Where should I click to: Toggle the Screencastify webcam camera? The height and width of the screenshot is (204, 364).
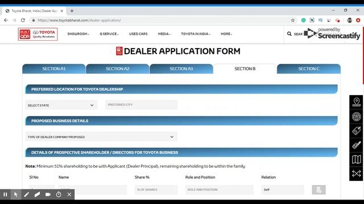(48, 194)
